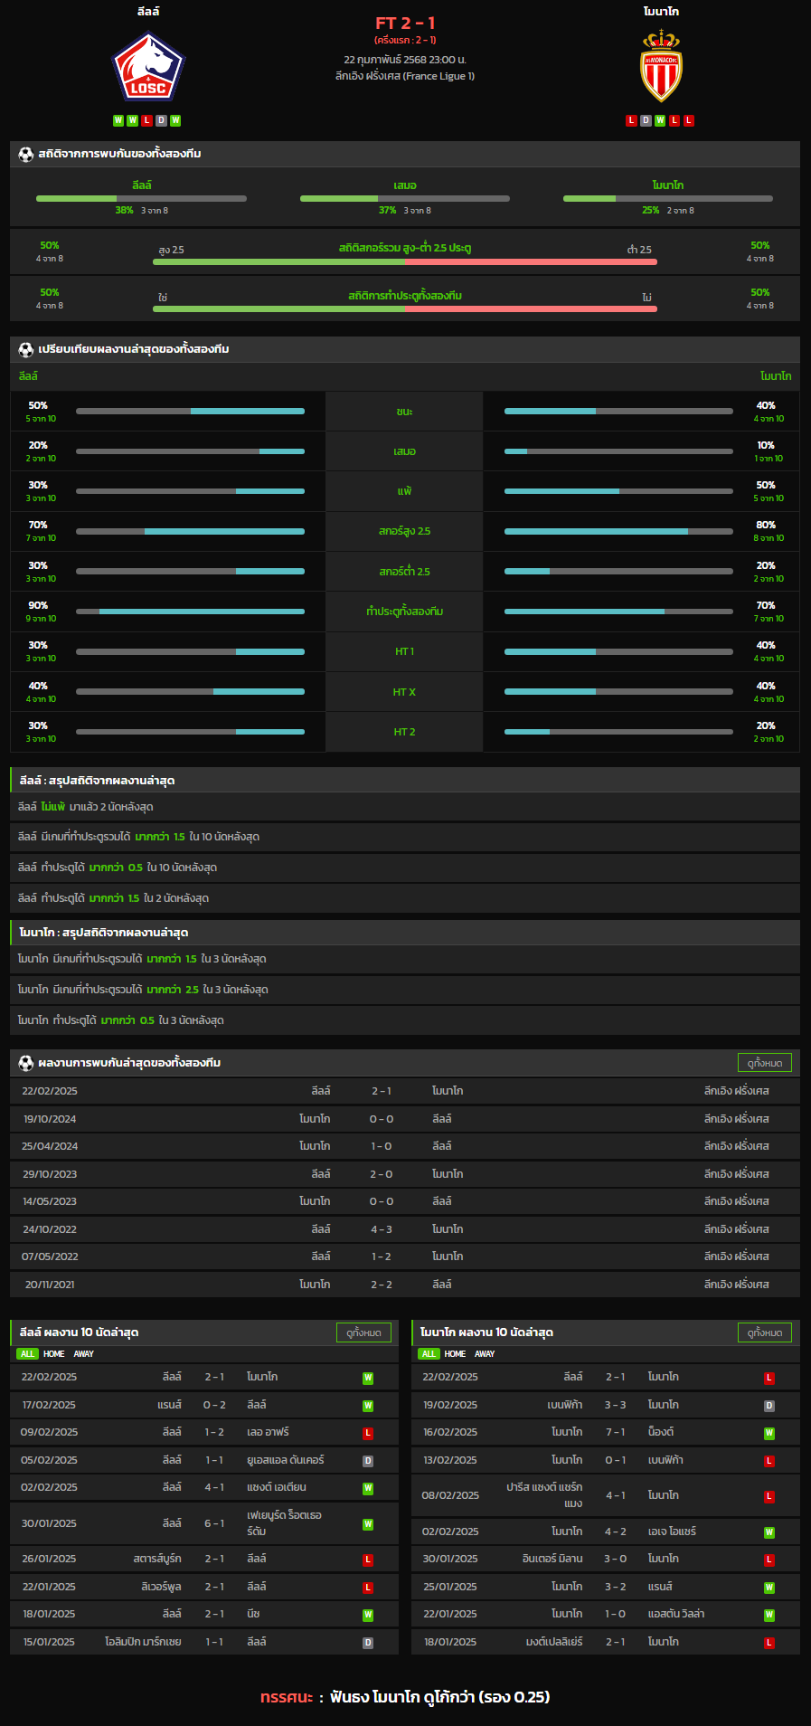811x1726 pixels.
Task: Click the AS Monaco team crest
Action: (x=661, y=66)
